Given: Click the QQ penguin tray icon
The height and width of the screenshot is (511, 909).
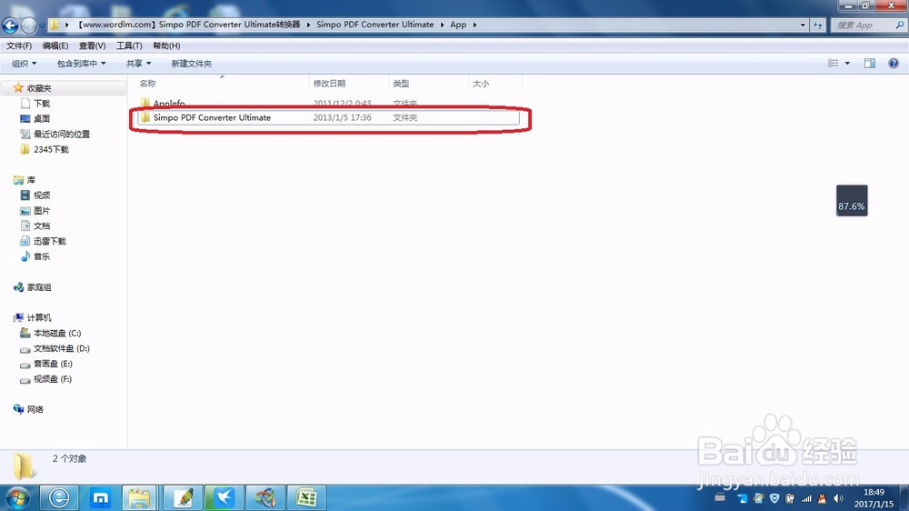Looking at the screenshot, I should pos(822,498).
